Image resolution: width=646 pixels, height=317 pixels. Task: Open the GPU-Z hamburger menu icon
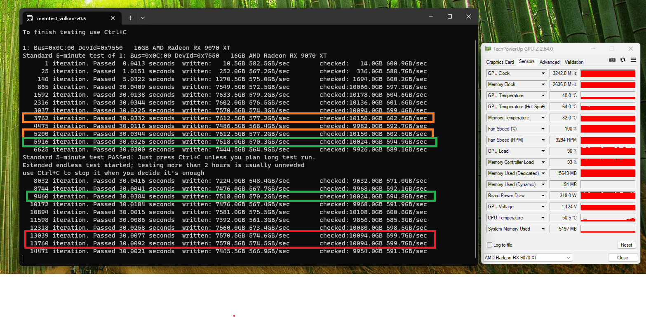point(633,60)
